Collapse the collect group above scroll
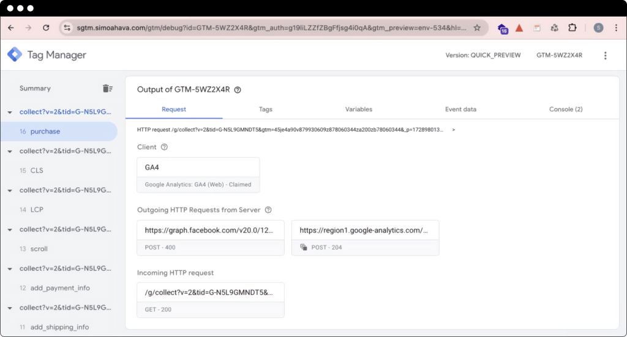This screenshot has height=337, width=627. click(x=10, y=229)
